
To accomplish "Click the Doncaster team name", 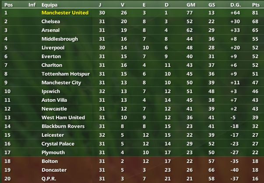I will 54,170.
